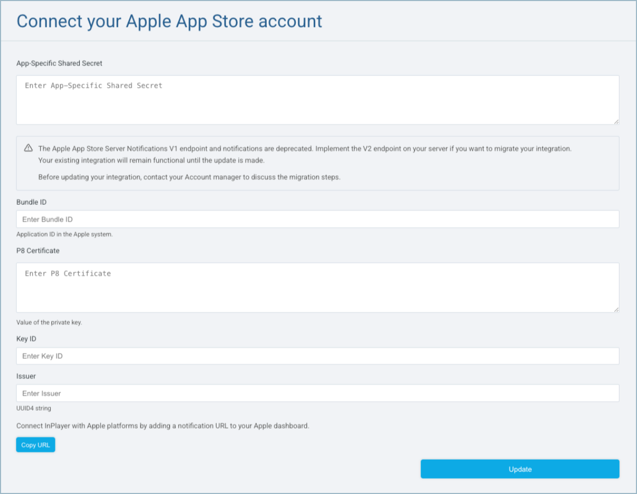Click the P8 Certificate textarea resize handle

point(616,309)
